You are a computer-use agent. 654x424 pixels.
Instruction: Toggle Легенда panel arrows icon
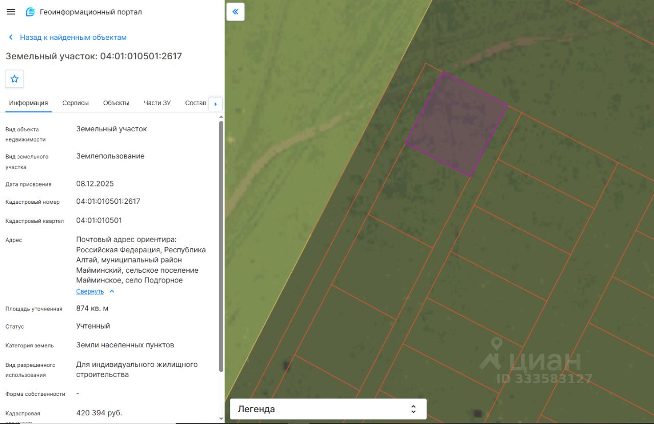pos(413,409)
